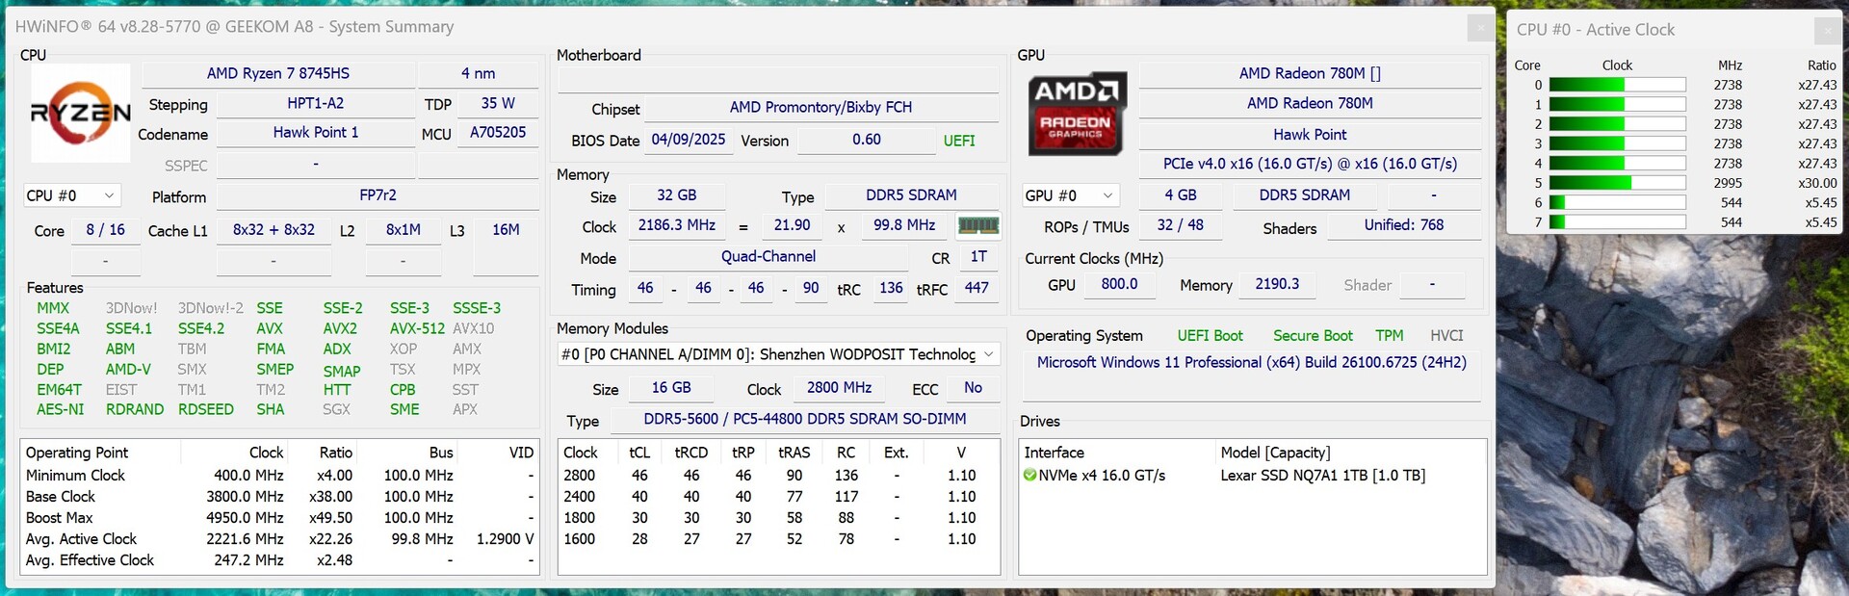Close the System Summary window
This screenshot has height=596, width=1849.
[1480, 28]
